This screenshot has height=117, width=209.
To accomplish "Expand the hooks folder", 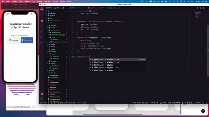I will coord(53,47).
